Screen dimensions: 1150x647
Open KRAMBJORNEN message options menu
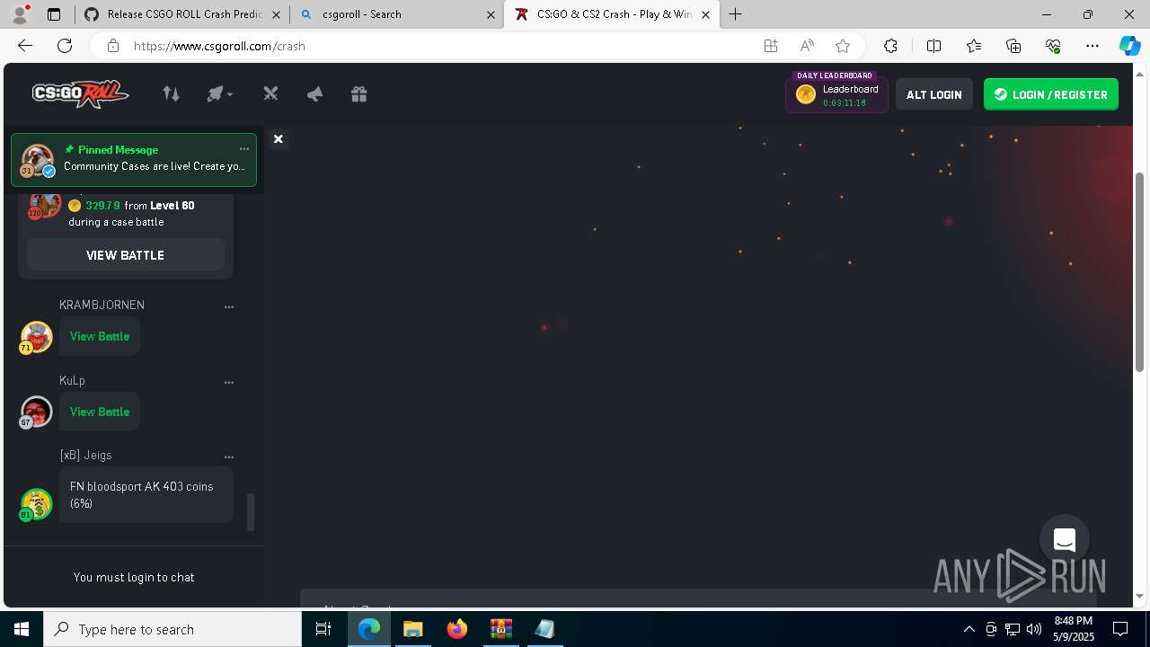229,306
